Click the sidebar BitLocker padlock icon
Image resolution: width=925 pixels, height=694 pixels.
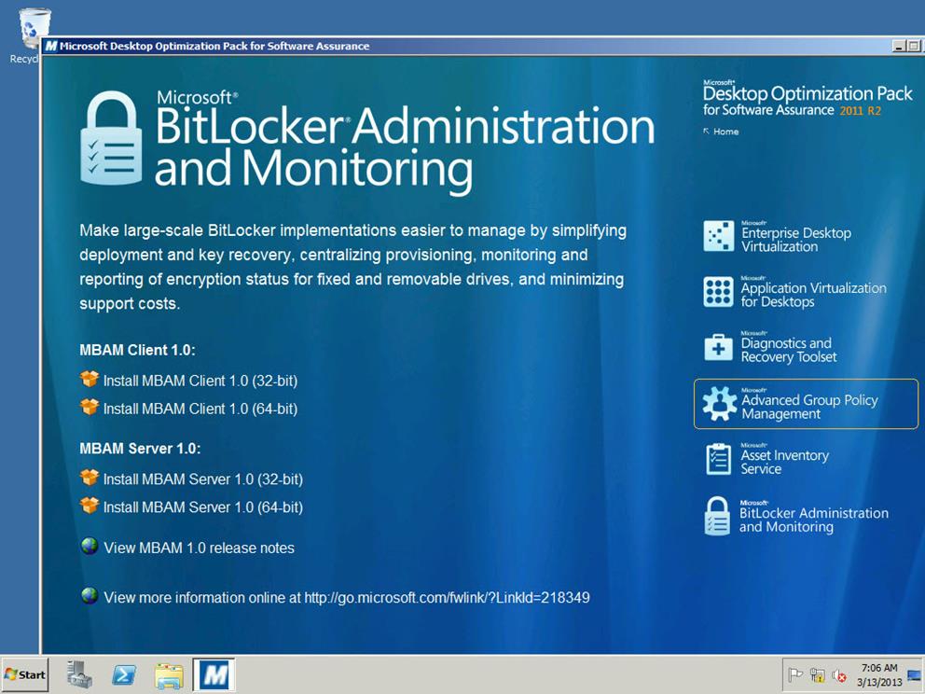coord(717,516)
